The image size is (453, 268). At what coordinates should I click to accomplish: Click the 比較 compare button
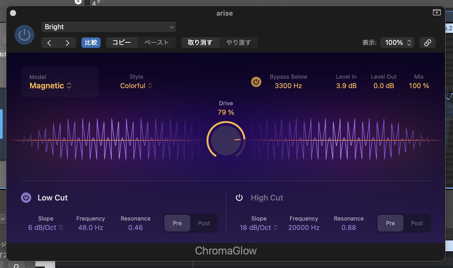pos(91,43)
